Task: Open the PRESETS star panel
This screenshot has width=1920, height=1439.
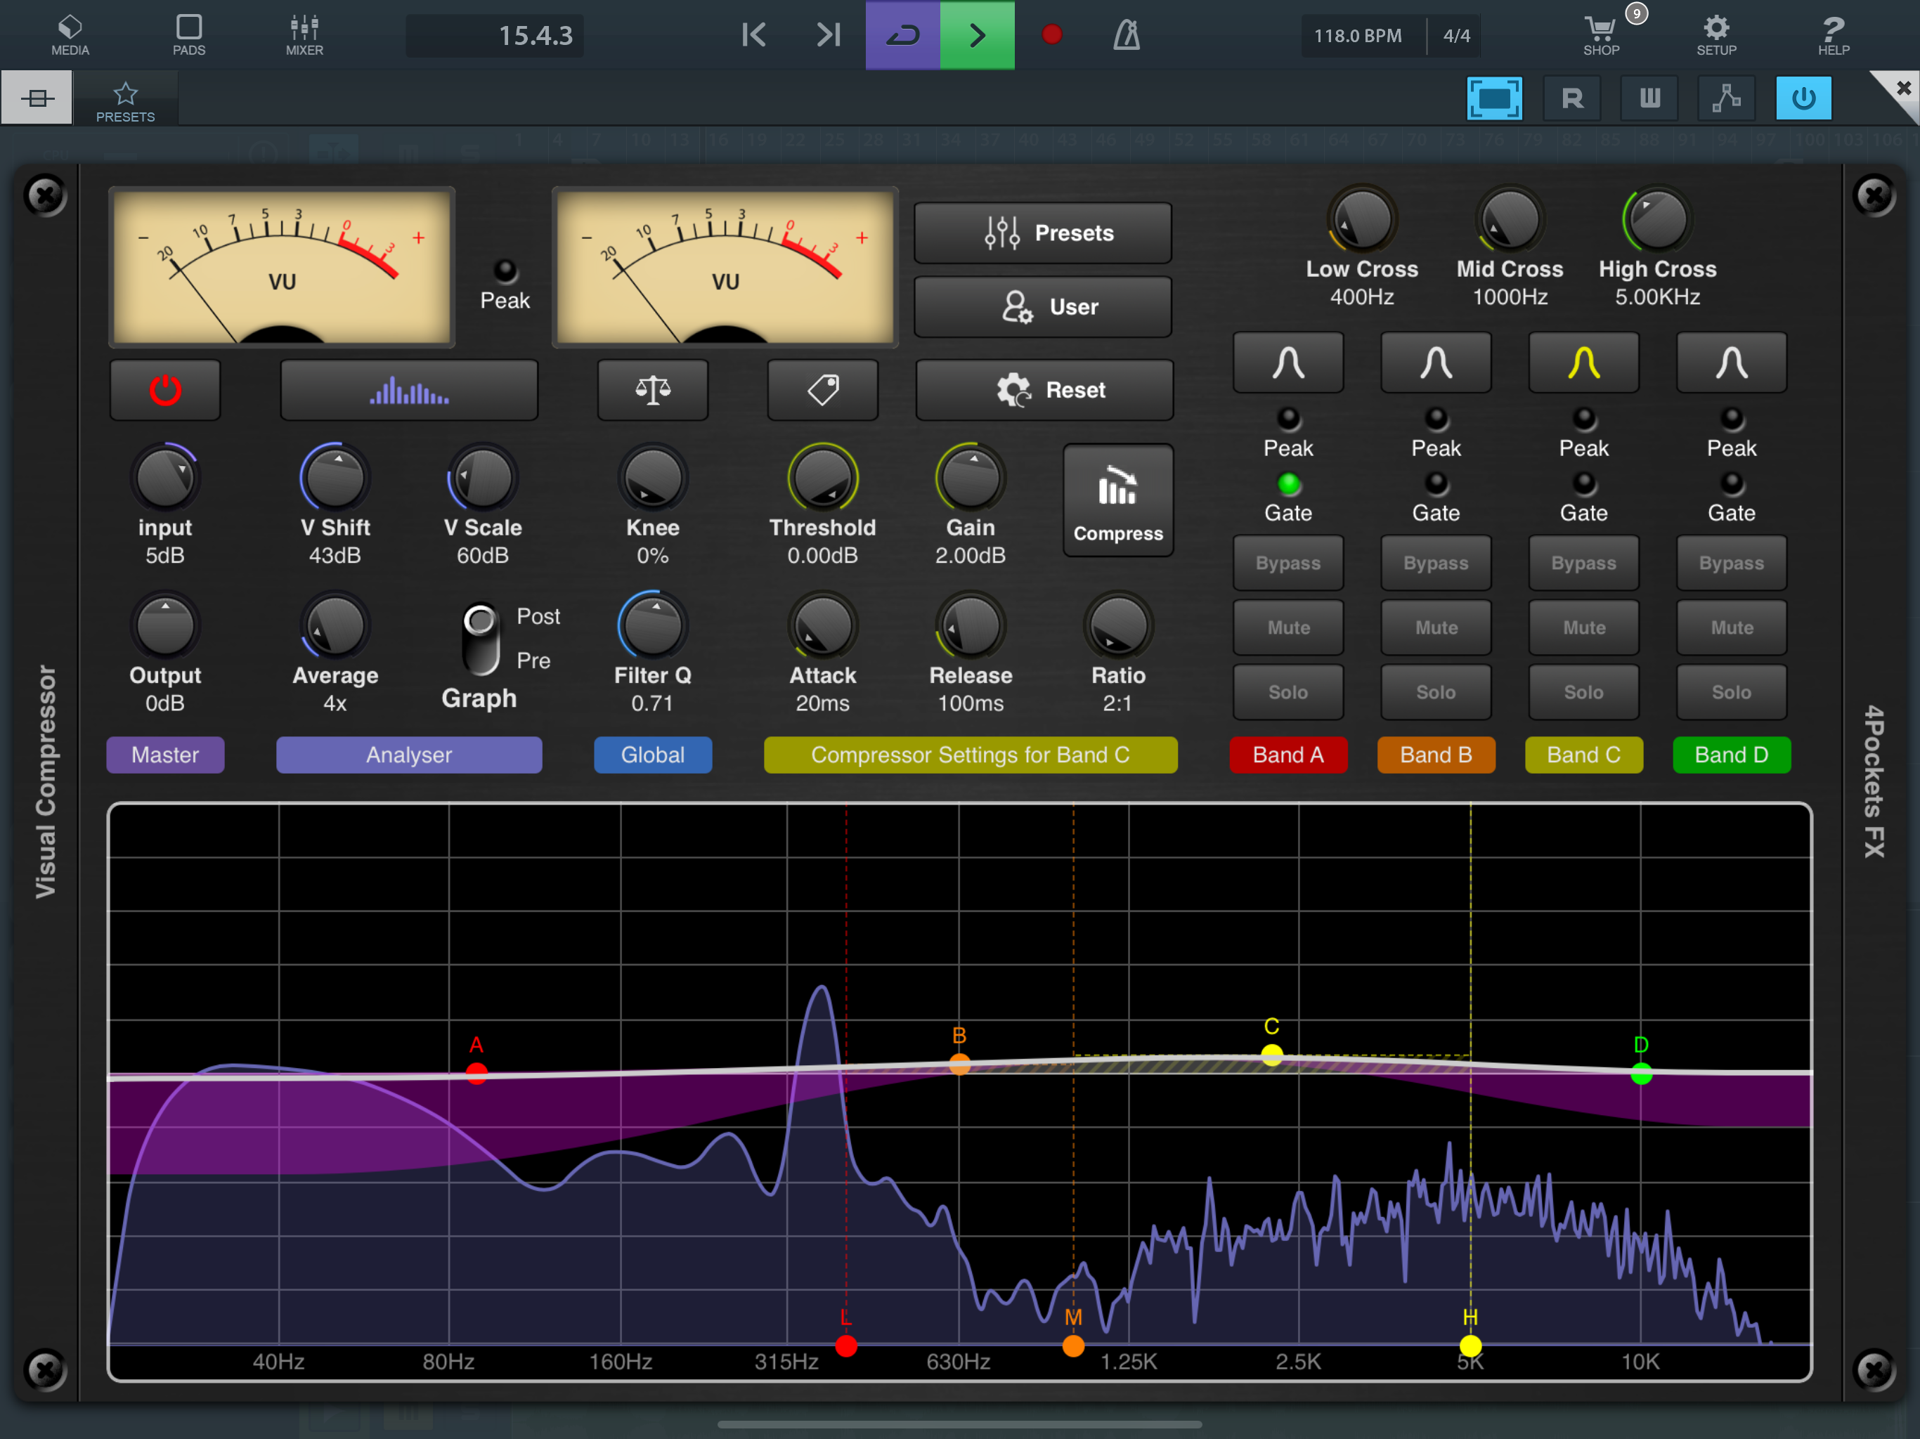Action: [x=125, y=100]
